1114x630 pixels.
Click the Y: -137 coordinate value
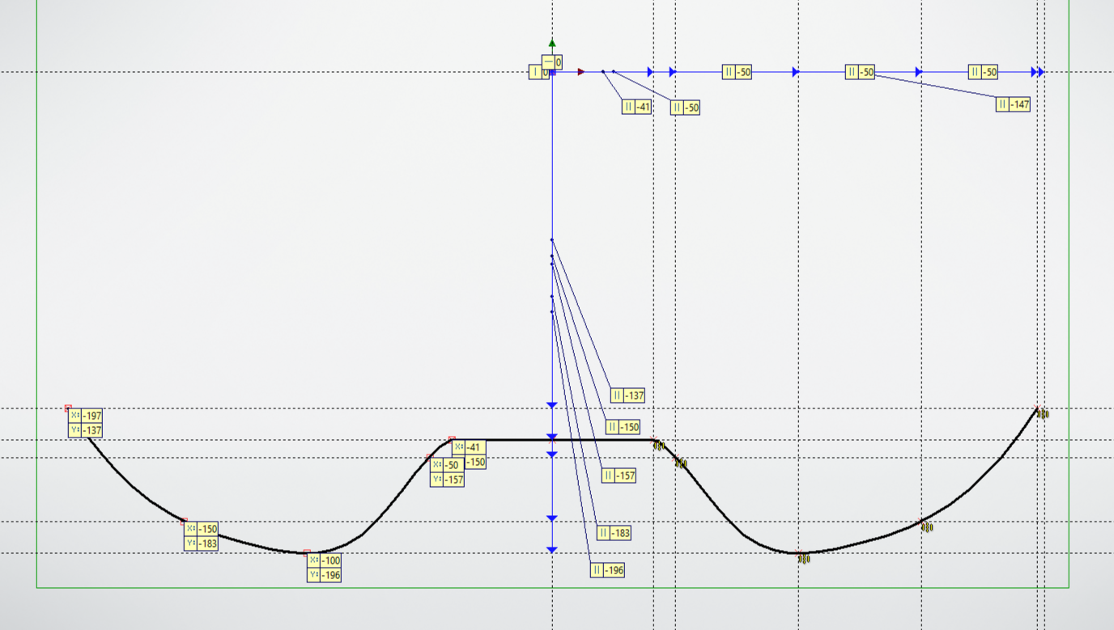pyautogui.click(x=91, y=430)
